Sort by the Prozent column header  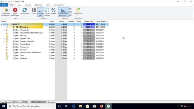click(x=89, y=21)
